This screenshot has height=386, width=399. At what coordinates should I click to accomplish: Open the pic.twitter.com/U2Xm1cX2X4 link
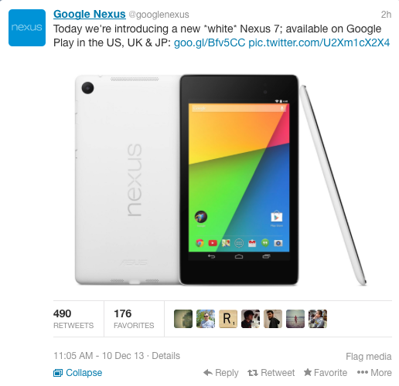(319, 42)
